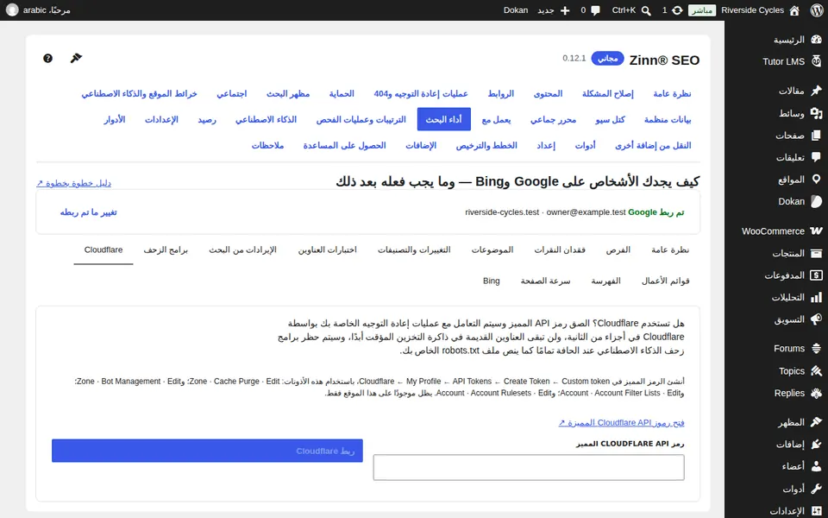Click the comments icon labeled تعليقات
Screen dimensions: 828x518
[x=817, y=157]
